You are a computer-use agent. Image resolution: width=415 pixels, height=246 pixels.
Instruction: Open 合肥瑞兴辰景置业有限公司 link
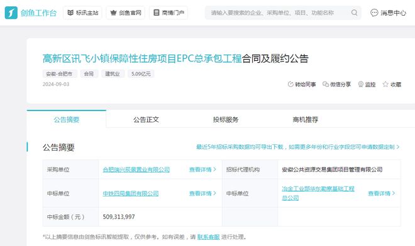click(136, 169)
